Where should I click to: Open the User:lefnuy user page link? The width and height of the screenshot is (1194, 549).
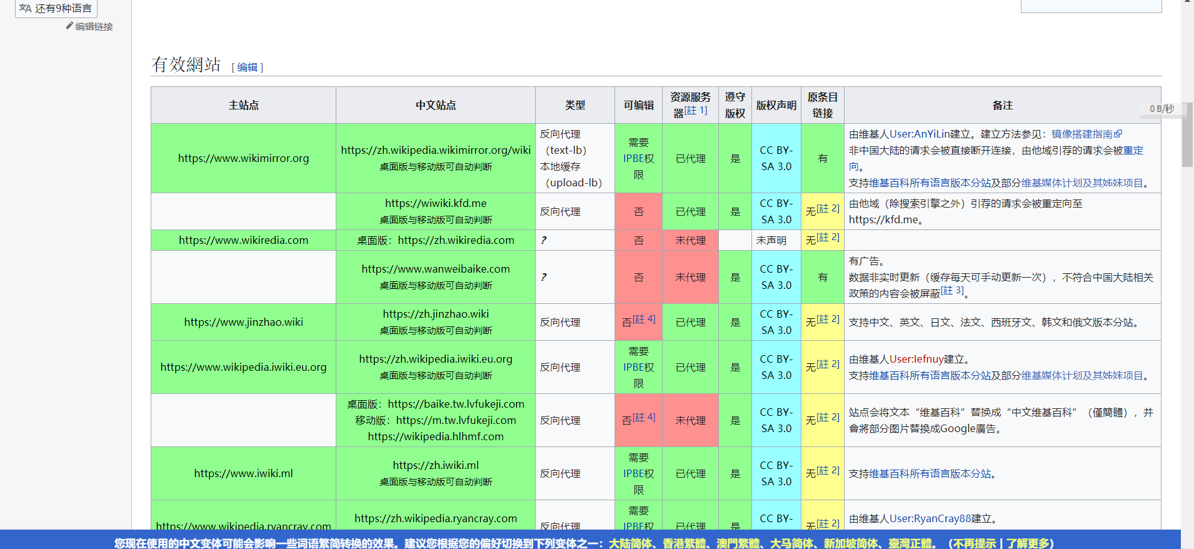pyautogui.click(x=916, y=359)
